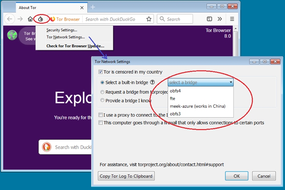Enable I use a proxy checkbox
The image size is (285, 190).
pos(101,115)
